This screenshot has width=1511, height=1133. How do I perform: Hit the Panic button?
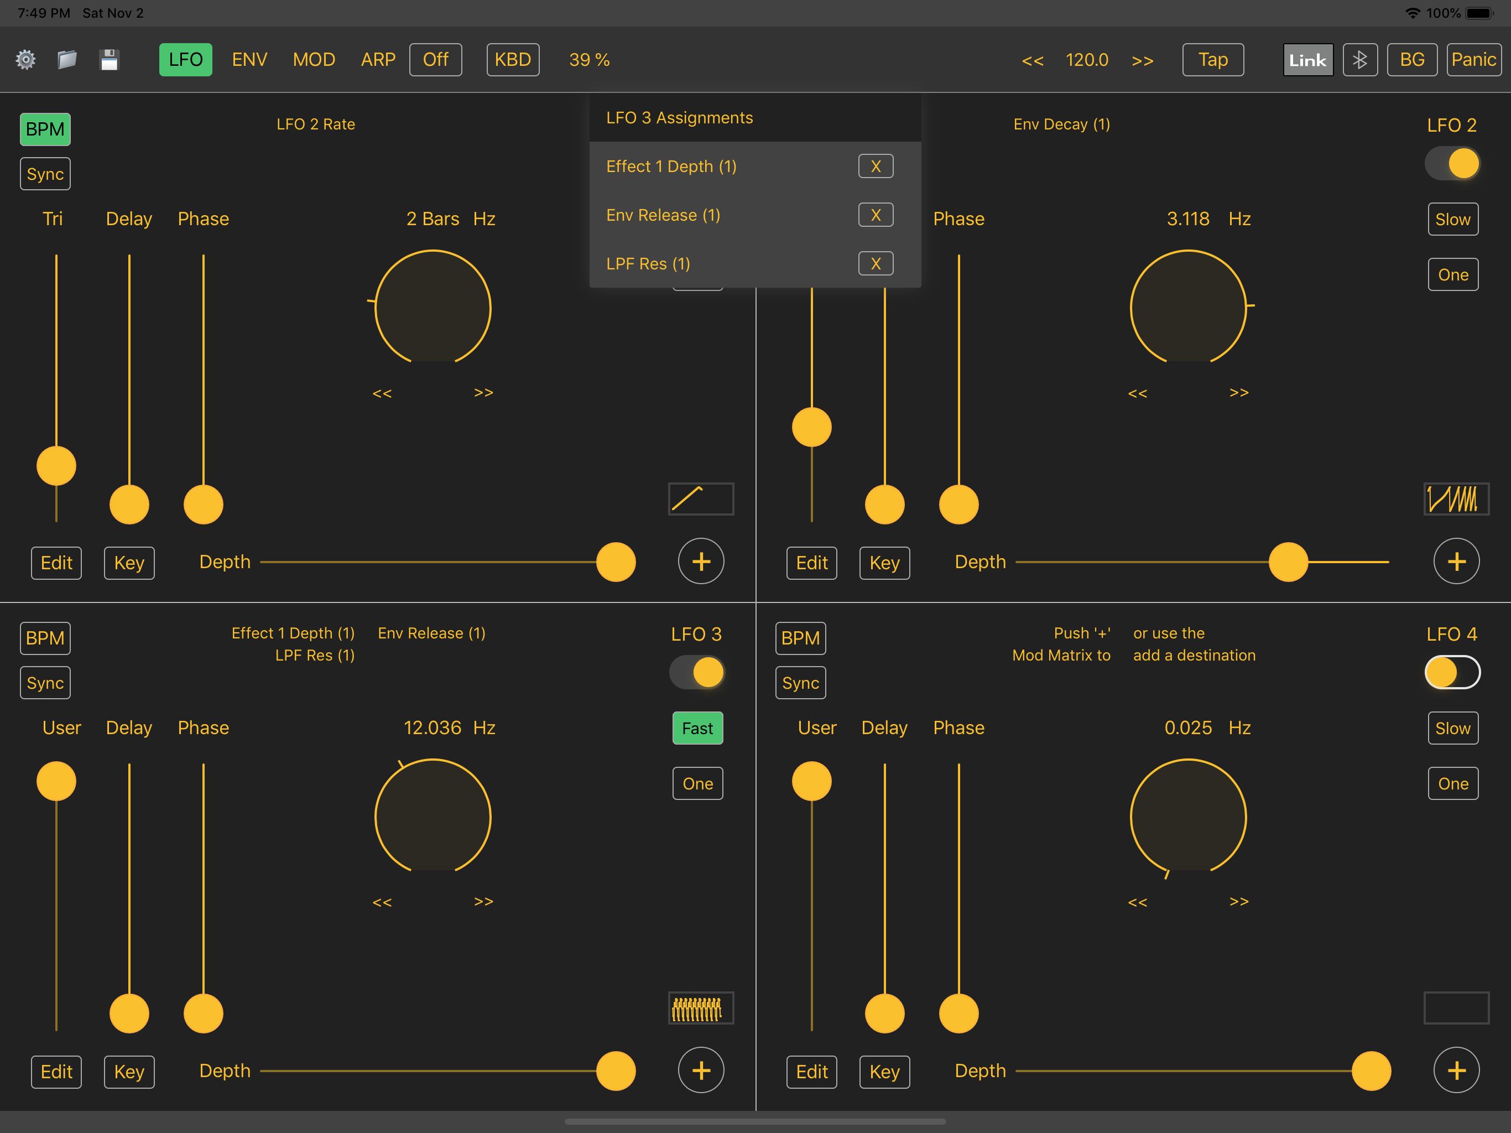(1473, 60)
